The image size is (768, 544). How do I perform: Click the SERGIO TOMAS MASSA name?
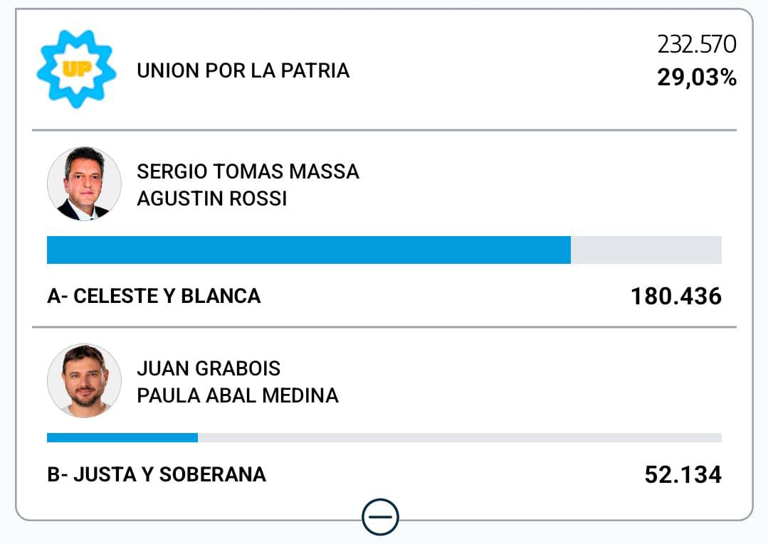pyautogui.click(x=248, y=171)
